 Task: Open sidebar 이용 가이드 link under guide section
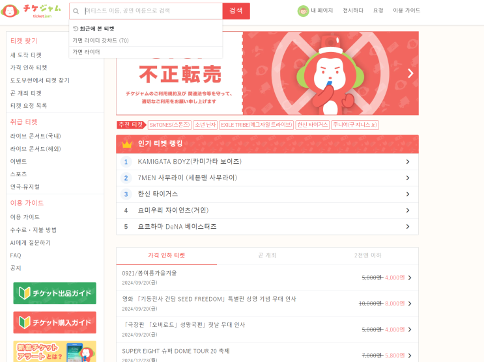(25, 217)
